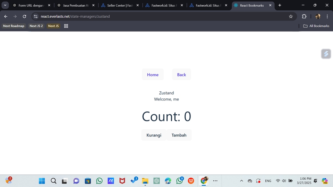Viewport: 333px width, 187px height.
Task: Open clock and date panel
Action: pyautogui.click(x=304, y=181)
